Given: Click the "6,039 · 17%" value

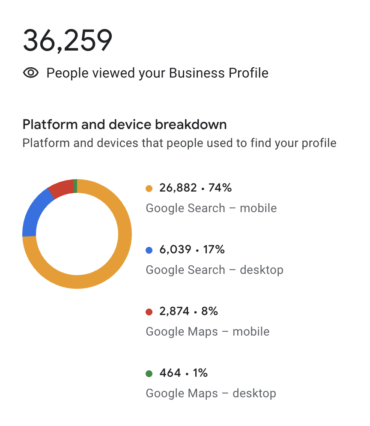Looking at the screenshot, I should 192,249.
